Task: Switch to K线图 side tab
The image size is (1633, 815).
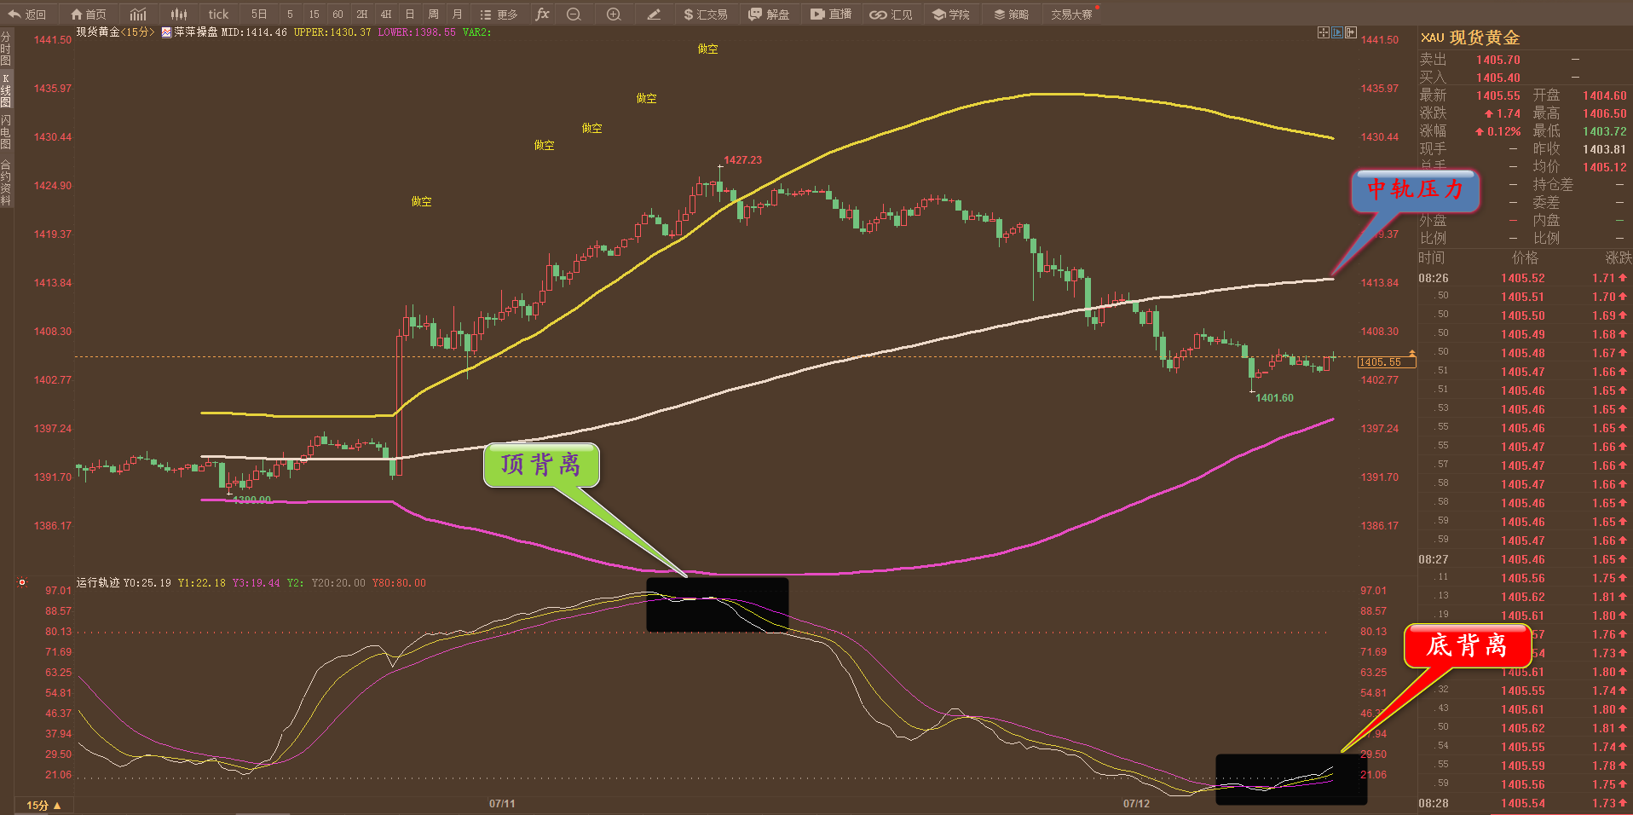Action: [6, 90]
